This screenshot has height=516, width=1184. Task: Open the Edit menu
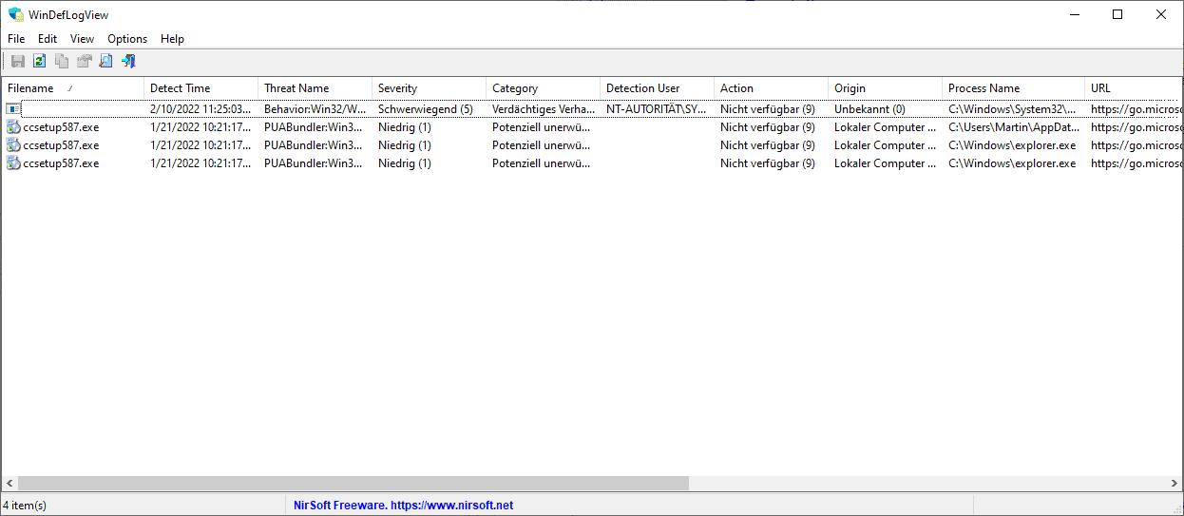(48, 39)
